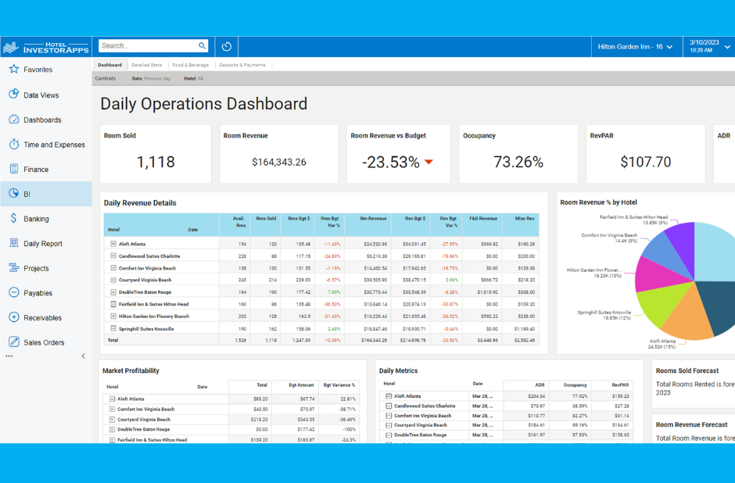Change the Hotel All filter
Image resolution: width=735 pixels, height=483 pixels.
coord(194,79)
